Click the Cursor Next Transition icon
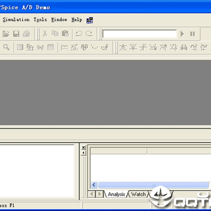Viewport: 211px width, 211px height. 194,47
